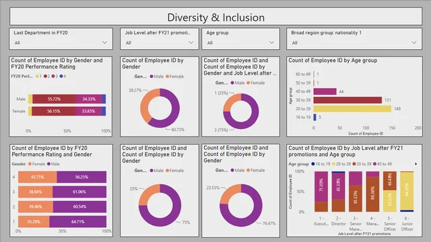This screenshot has width=431, height=242.
Task: Click the 20 to 29 legend swatch
Action: 333,164
